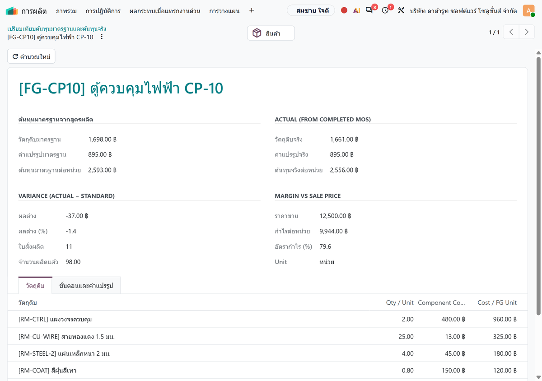Click the actual unit cost 2,556.00 ฿
This screenshot has height=381, width=542.
(x=344, y=170)
